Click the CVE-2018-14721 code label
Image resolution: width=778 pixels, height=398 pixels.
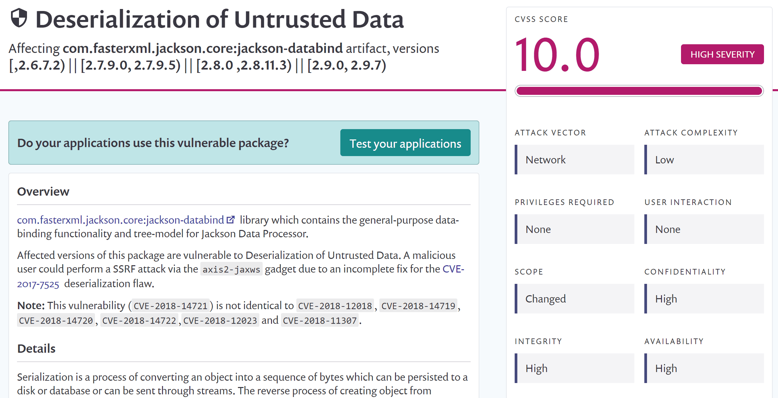point(170,306)
